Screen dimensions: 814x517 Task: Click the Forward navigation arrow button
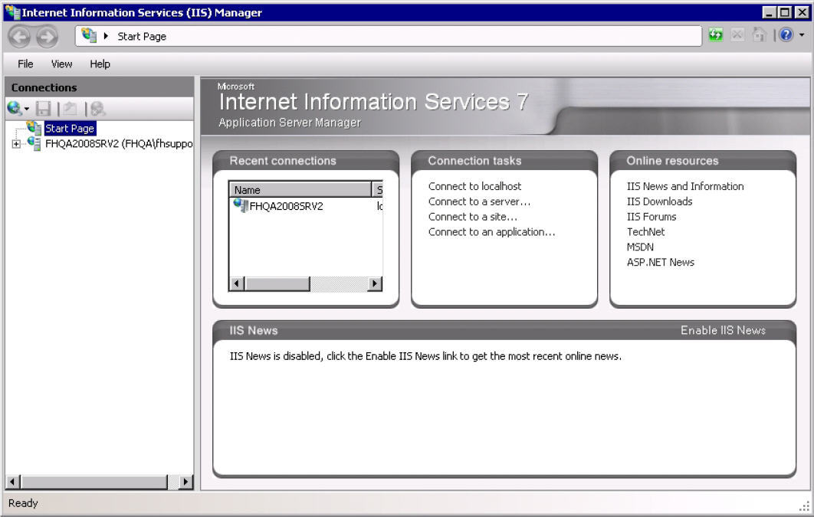(x=47, y=36)
